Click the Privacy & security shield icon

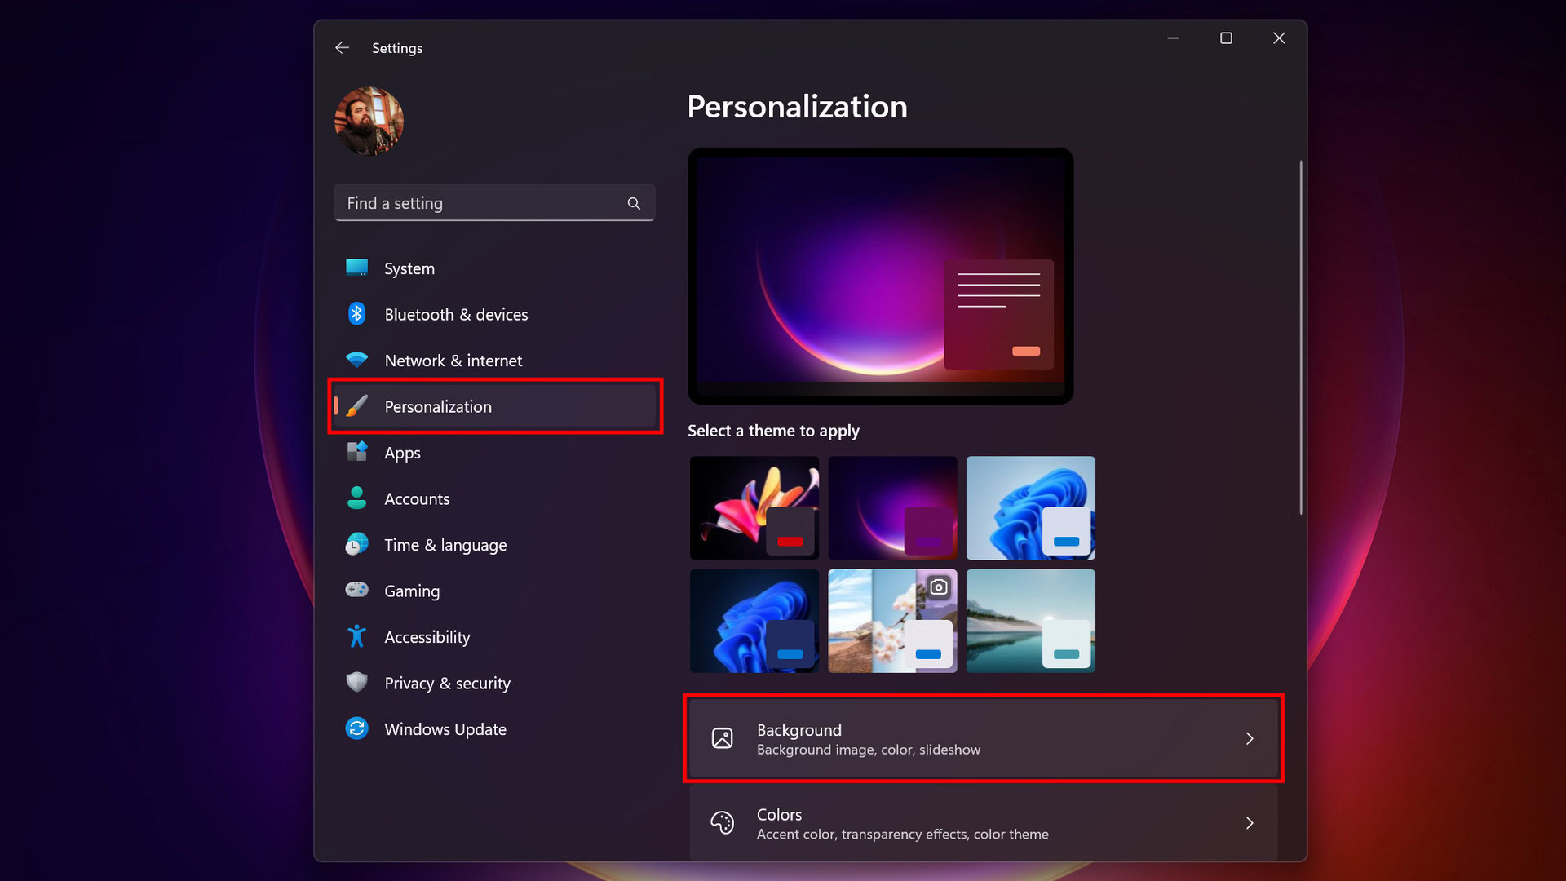click(356, 682)
